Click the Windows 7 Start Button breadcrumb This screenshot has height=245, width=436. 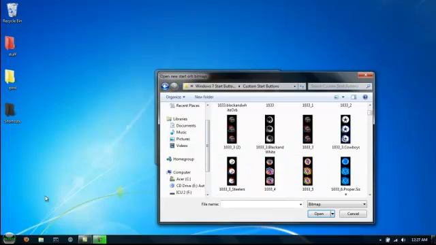(x=215, y=86)
